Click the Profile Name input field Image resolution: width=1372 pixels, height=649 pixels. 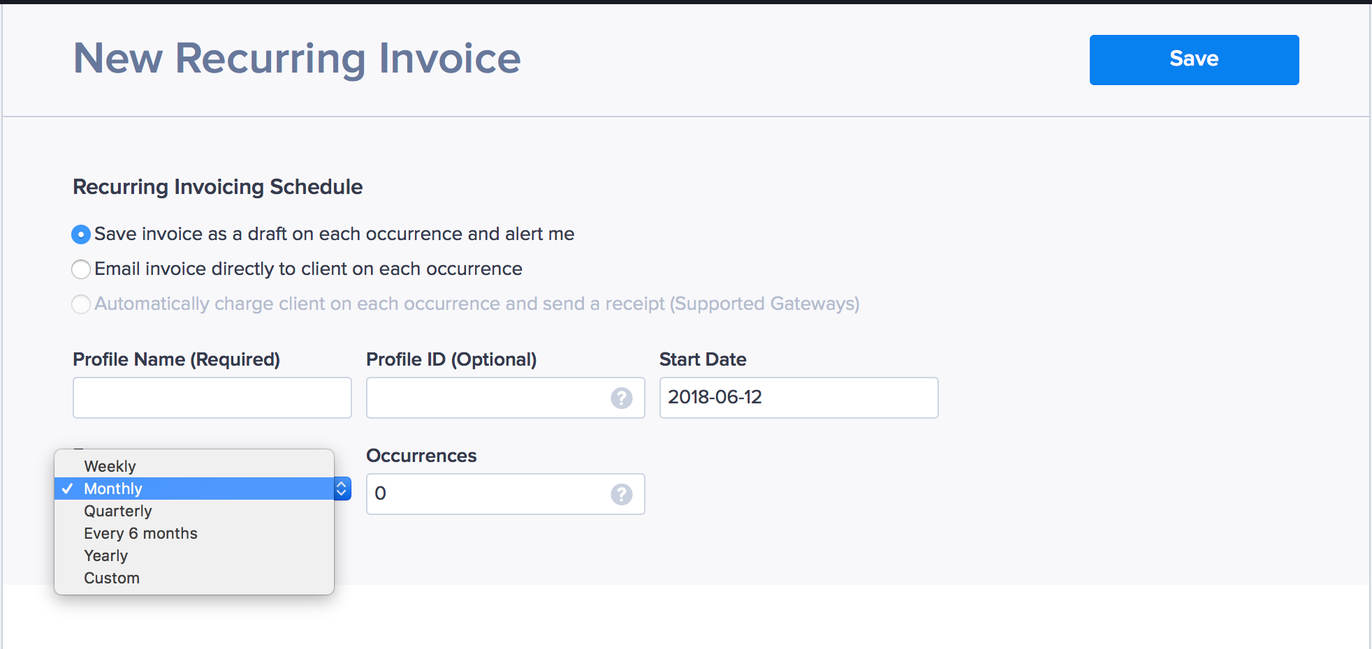212,398
